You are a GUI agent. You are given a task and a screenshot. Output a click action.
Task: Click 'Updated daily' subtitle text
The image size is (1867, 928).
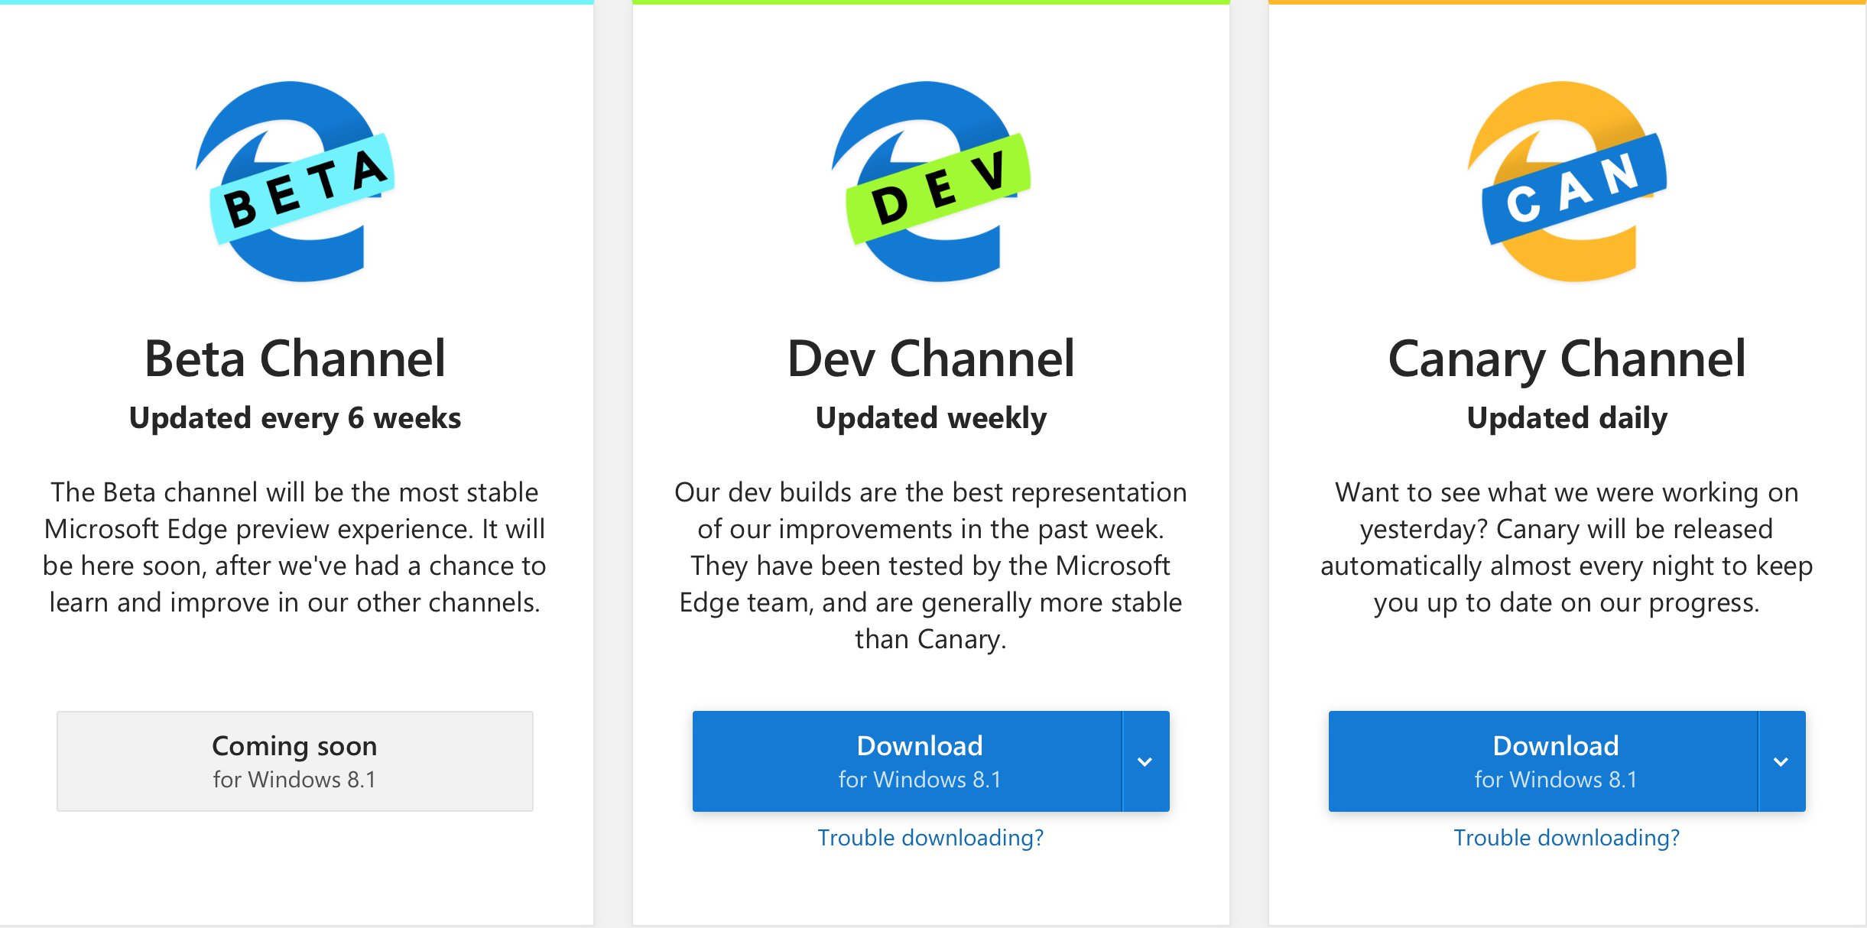(1567, 418)
